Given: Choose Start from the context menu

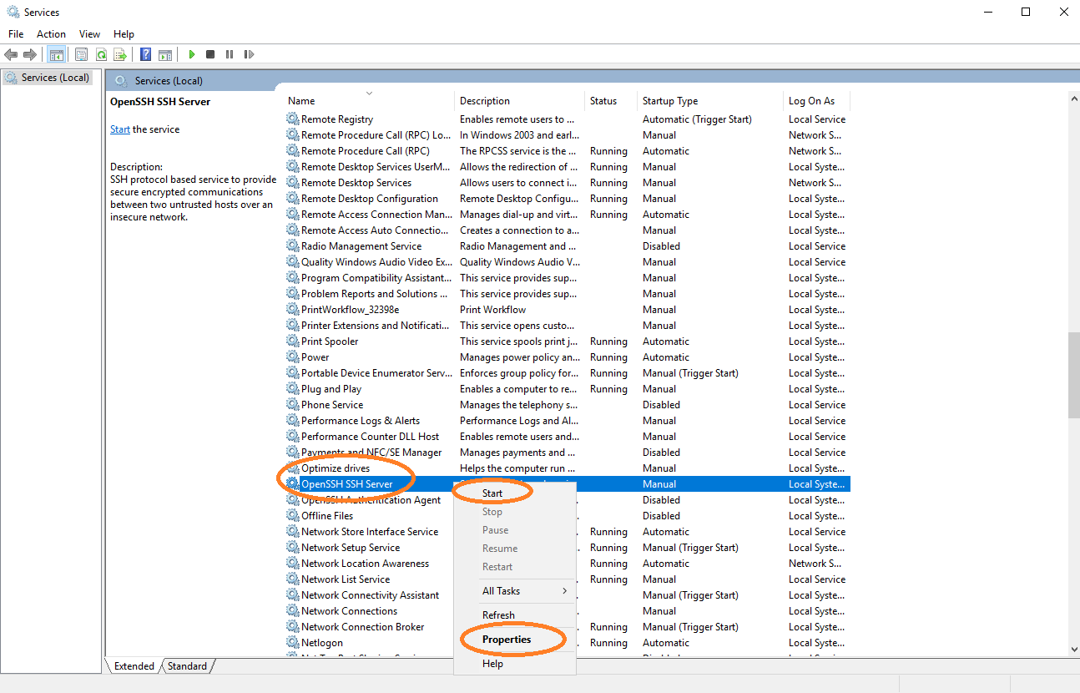Looking at the screenshot, I should coord(492,493).
